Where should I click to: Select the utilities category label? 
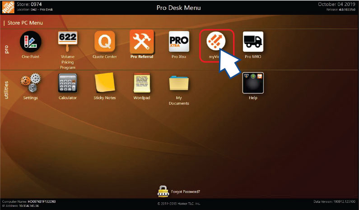point(6,90)
